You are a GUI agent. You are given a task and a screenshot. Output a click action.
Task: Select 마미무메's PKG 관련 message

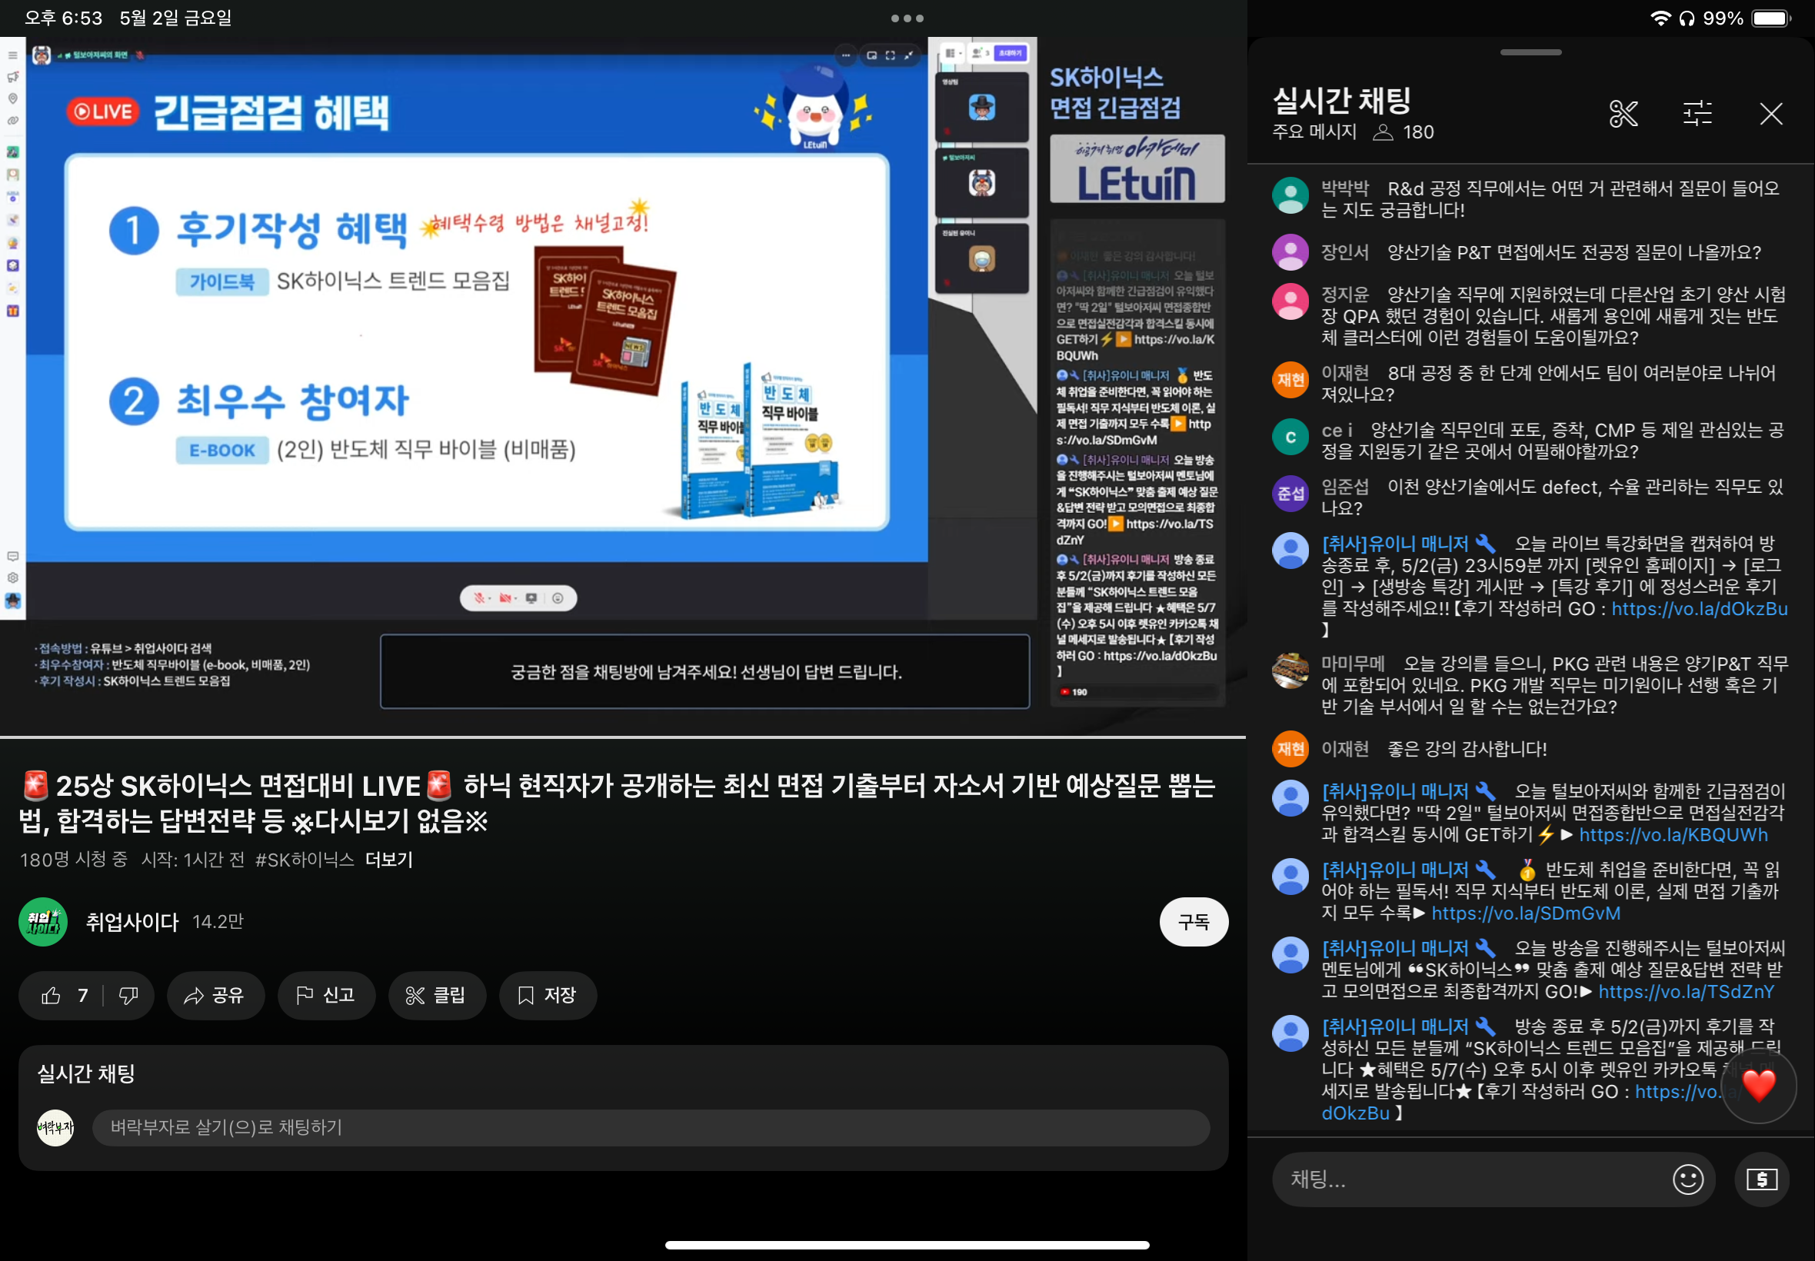1554,685
